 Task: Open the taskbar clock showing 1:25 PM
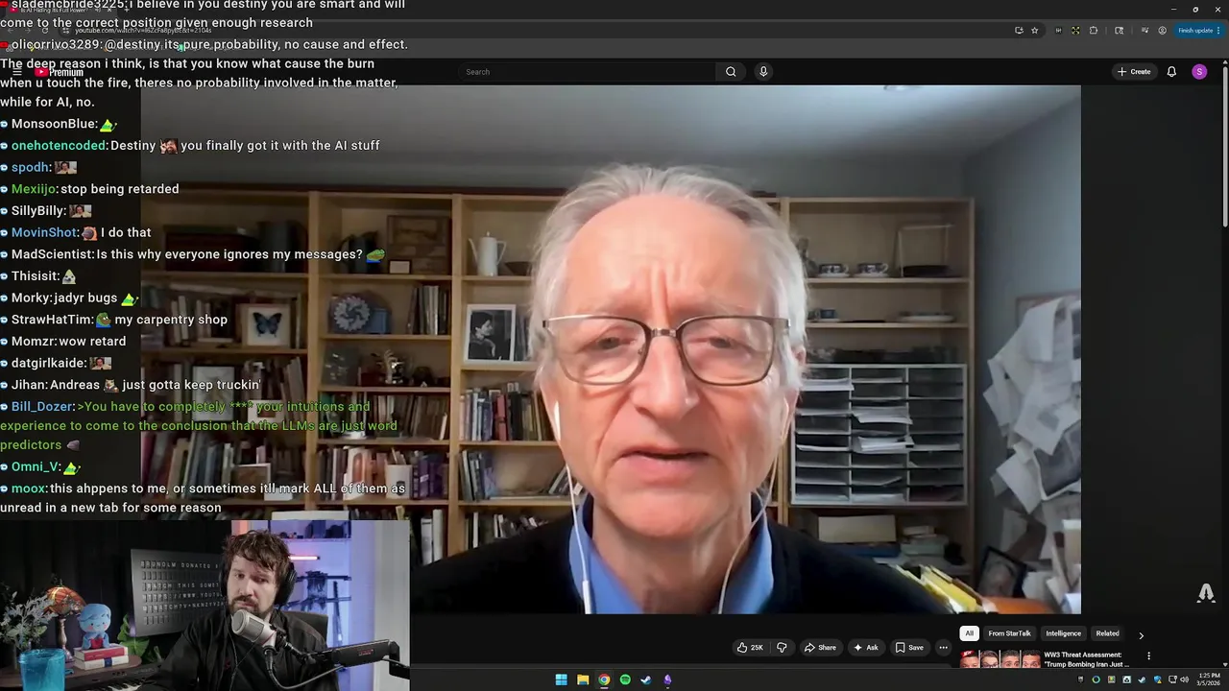1207,679
